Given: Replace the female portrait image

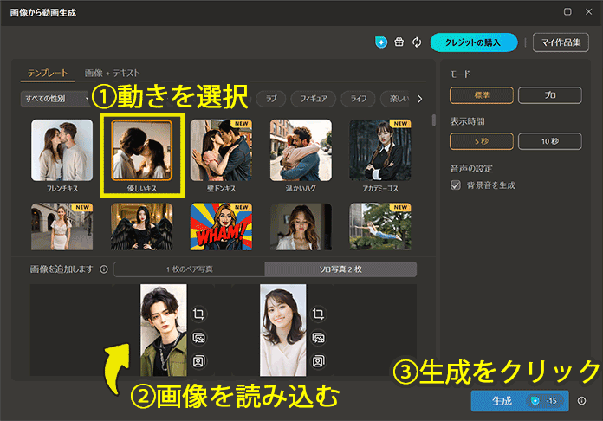Looking at the screenshot, I should [318, 338].
